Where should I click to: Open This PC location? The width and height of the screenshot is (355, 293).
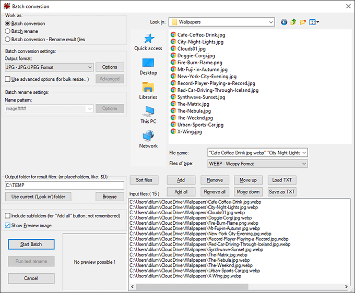coord(148,115)
